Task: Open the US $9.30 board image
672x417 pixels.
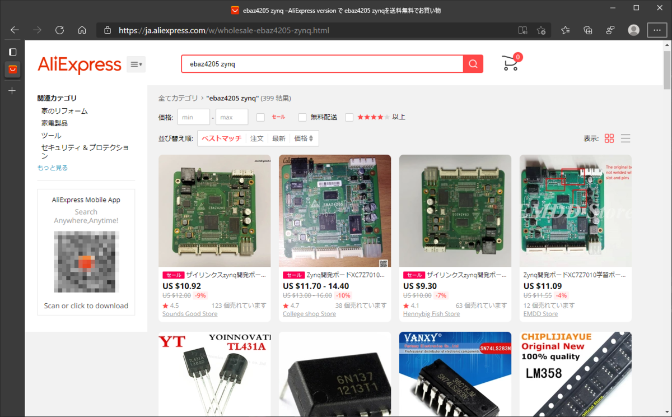Action: point(455,211)
